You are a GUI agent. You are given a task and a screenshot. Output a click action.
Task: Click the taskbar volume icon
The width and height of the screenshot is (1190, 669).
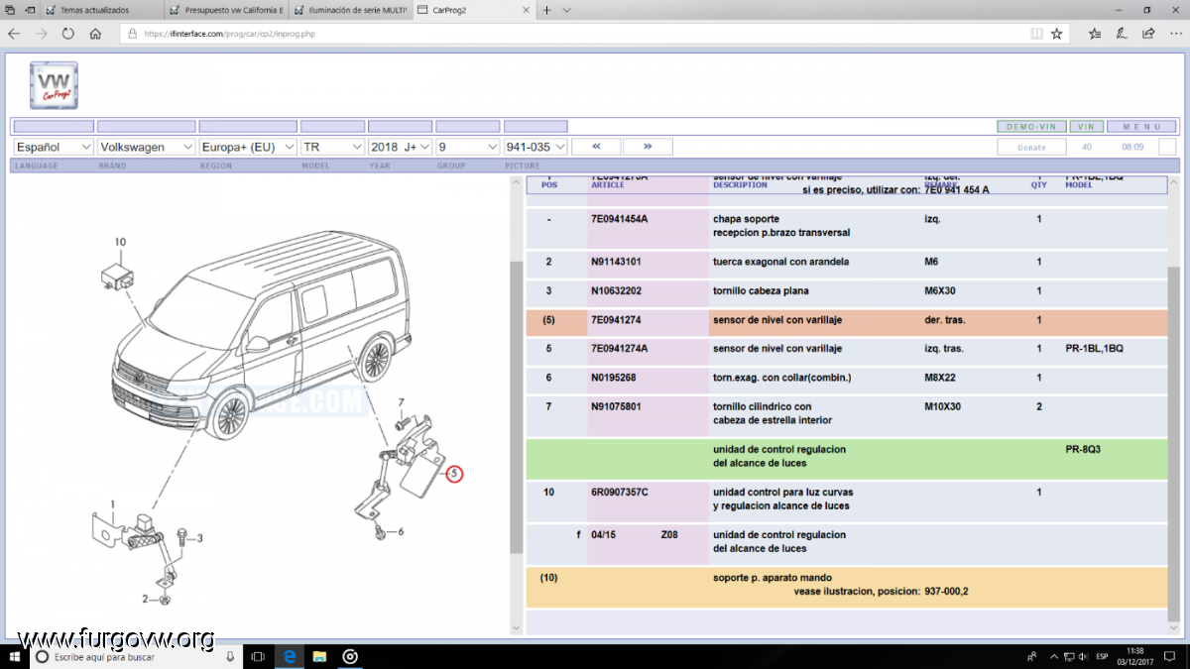(x=1083, y=656)
